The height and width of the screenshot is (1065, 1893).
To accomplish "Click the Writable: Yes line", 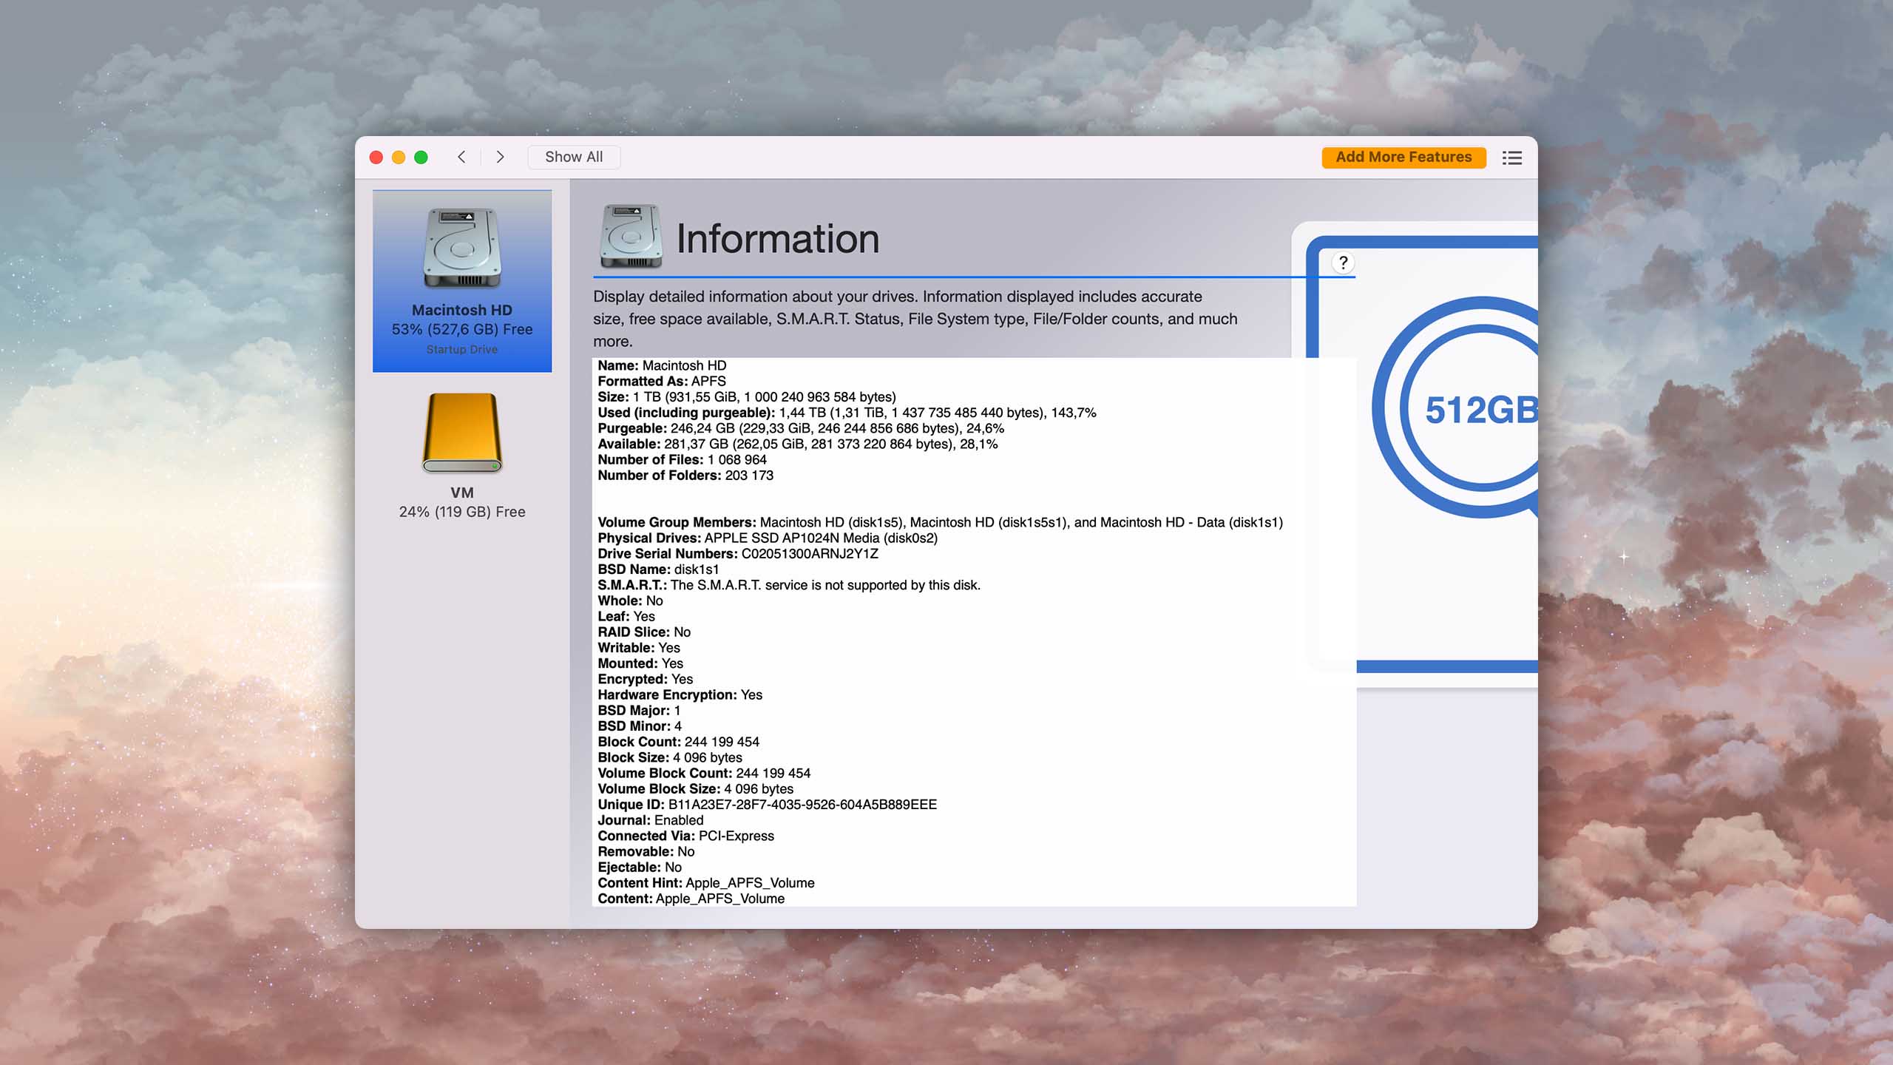I will coord(639,647).
